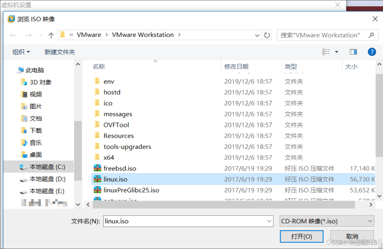
Task: Click the messages folder icon
Action: [x=97, y=114]
